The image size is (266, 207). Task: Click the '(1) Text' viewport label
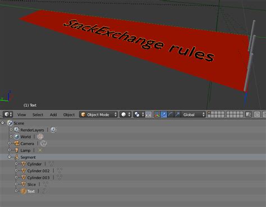(x=30, y=105)
